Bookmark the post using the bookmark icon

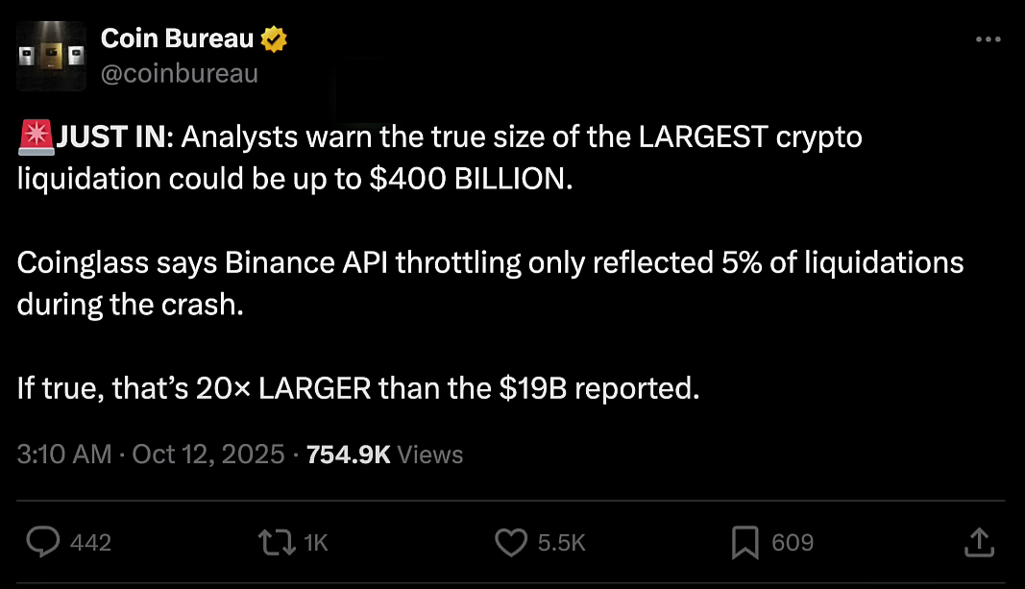coord(746,542)
